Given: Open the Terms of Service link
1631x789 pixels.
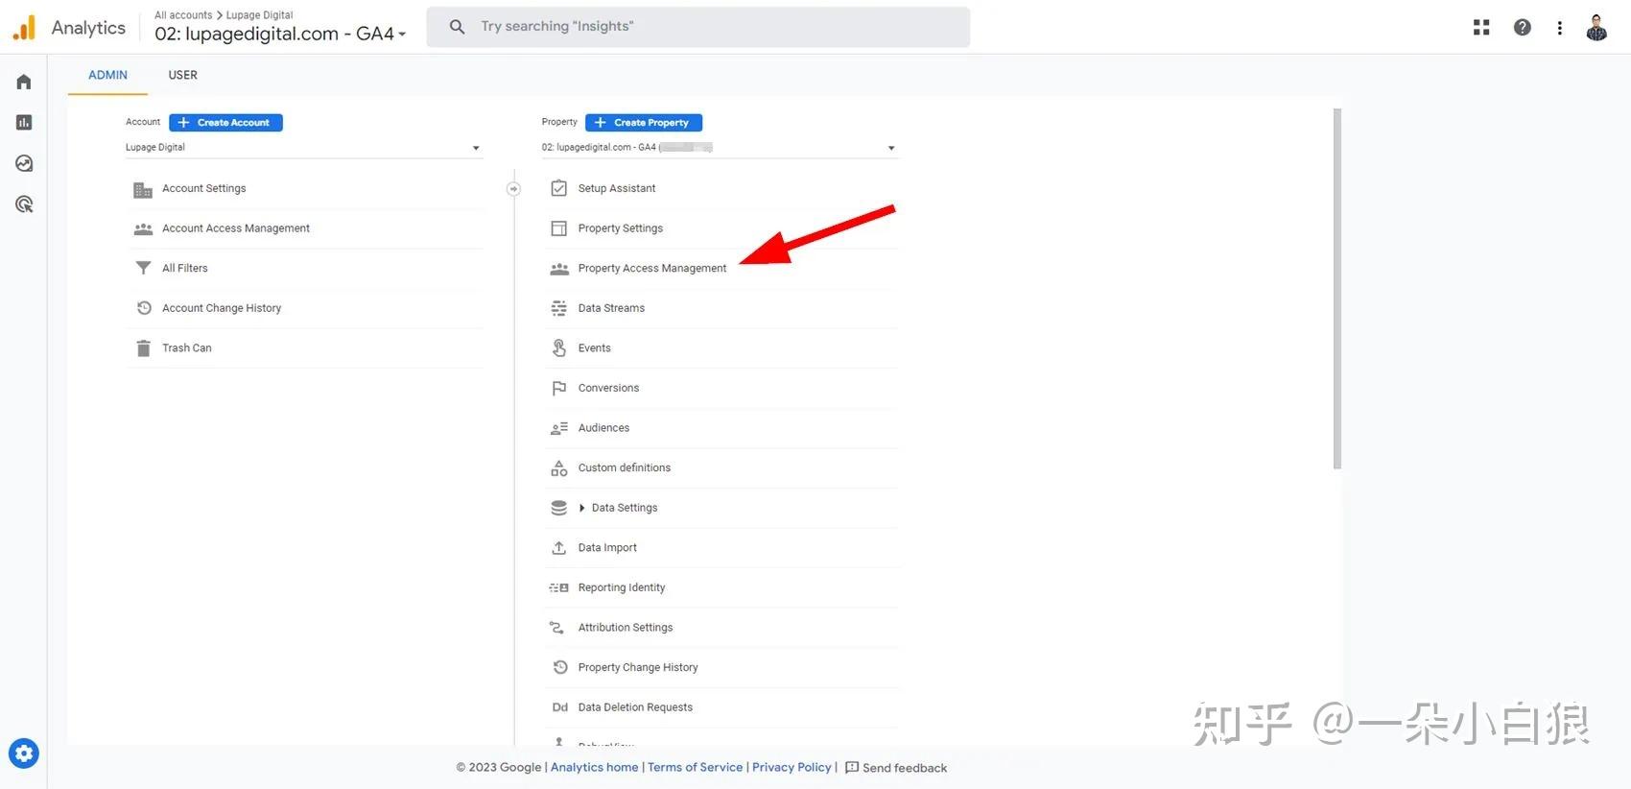Looking at the screenshot, I should click(696, 767).
